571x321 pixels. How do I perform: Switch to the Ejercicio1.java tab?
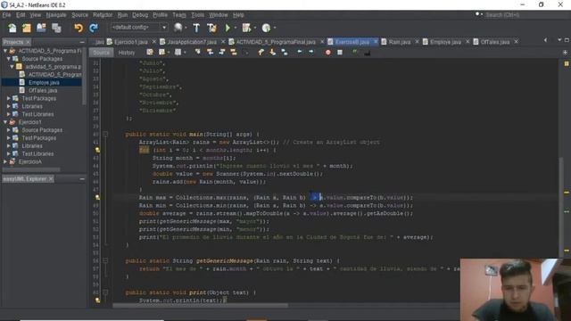(131, 42)
